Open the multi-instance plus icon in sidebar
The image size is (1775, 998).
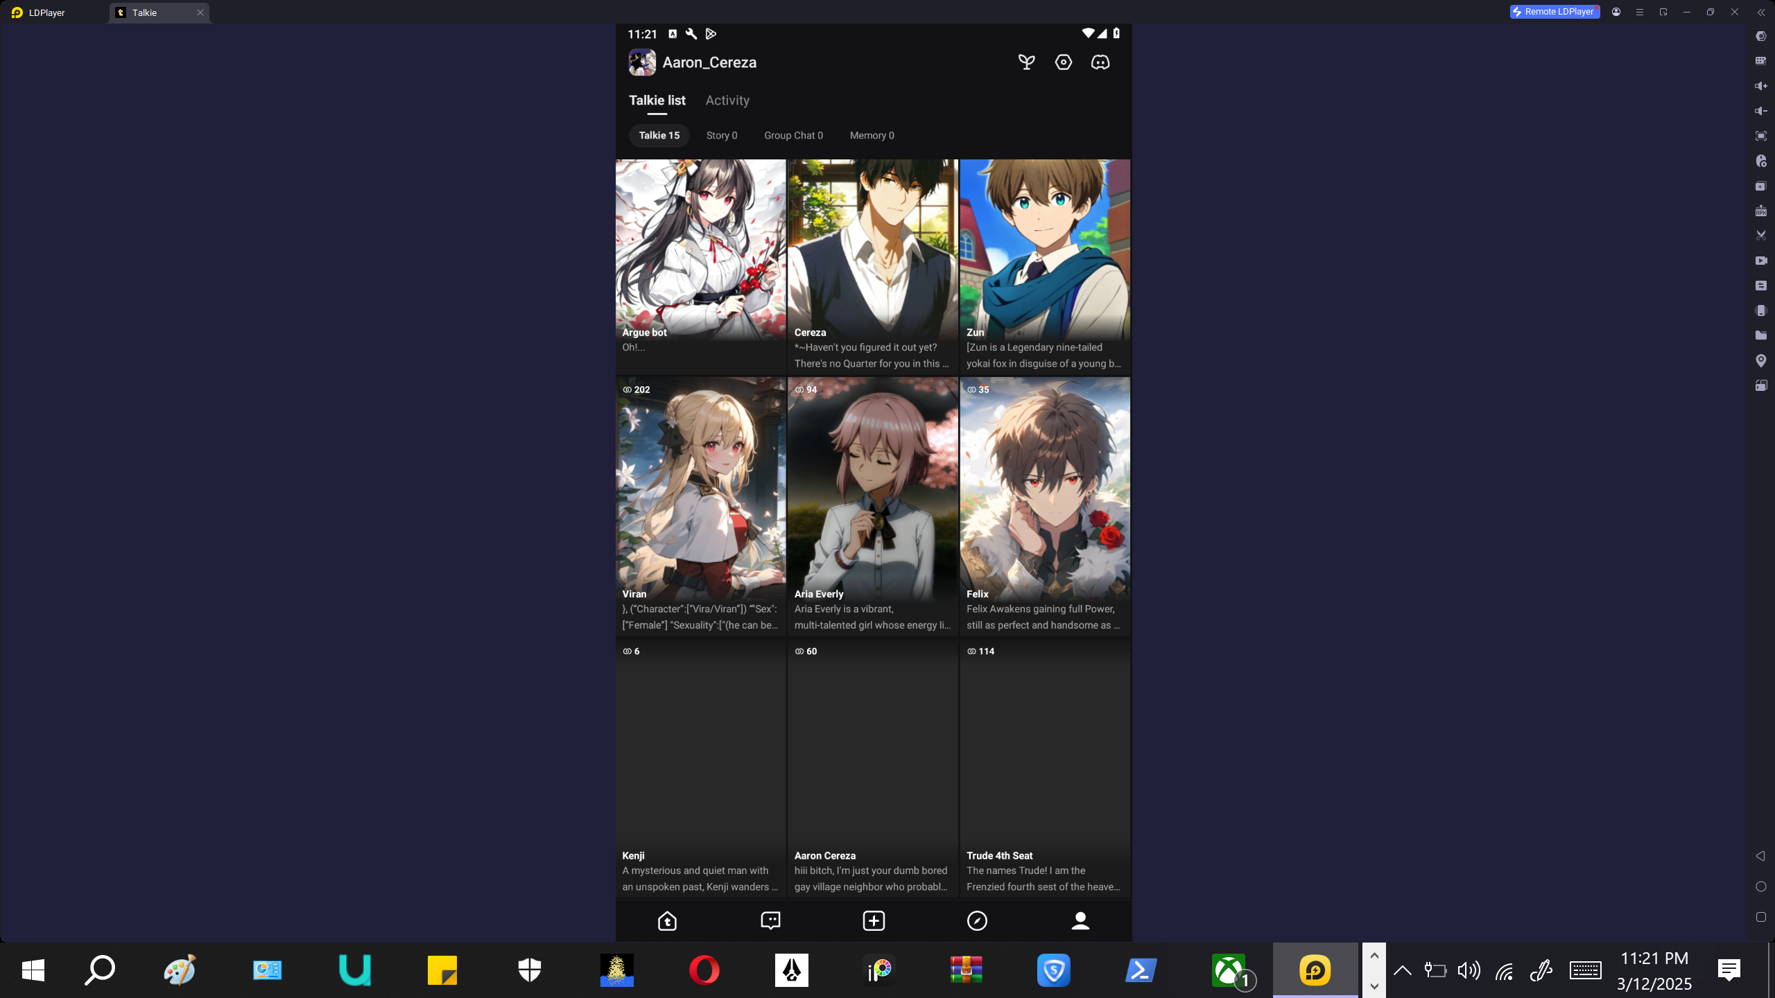[1760, 186]
